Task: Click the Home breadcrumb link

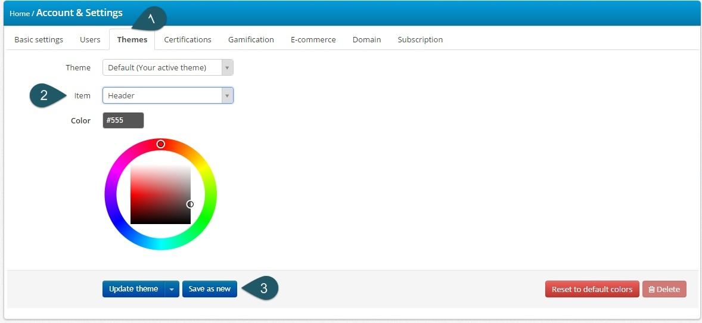Action: pyautogui.click(x=20, y=14)
